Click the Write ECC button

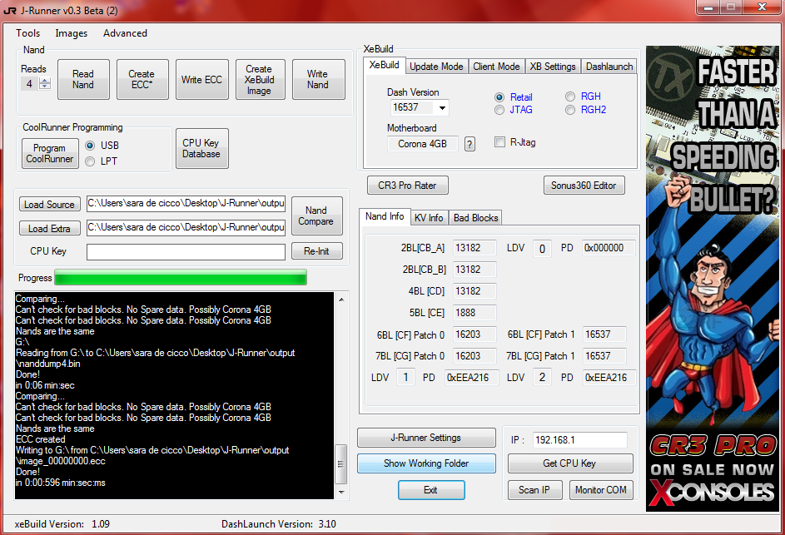(201, 79)
